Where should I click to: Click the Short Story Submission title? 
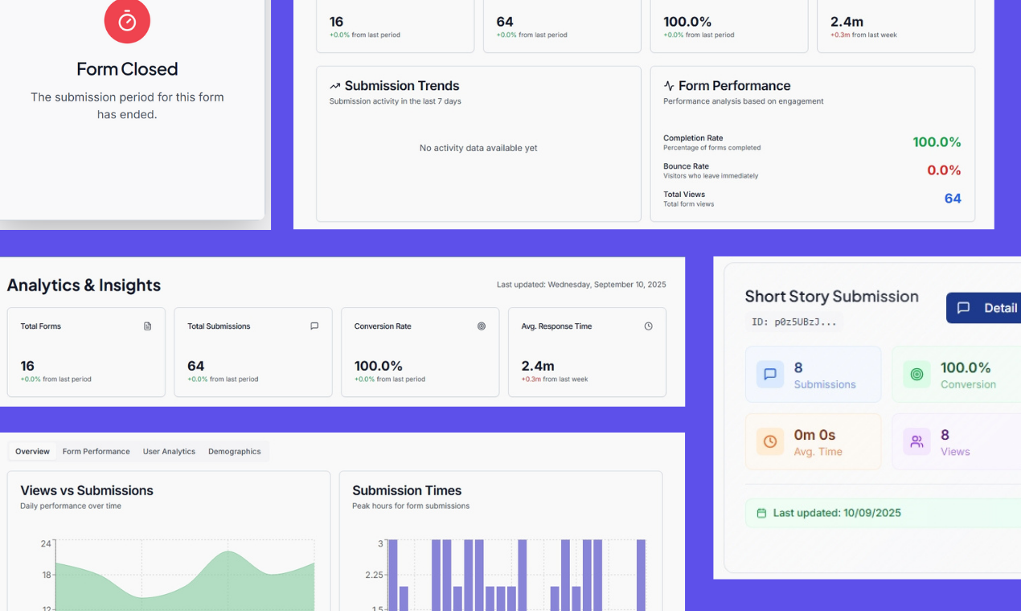tap(831, 297)
